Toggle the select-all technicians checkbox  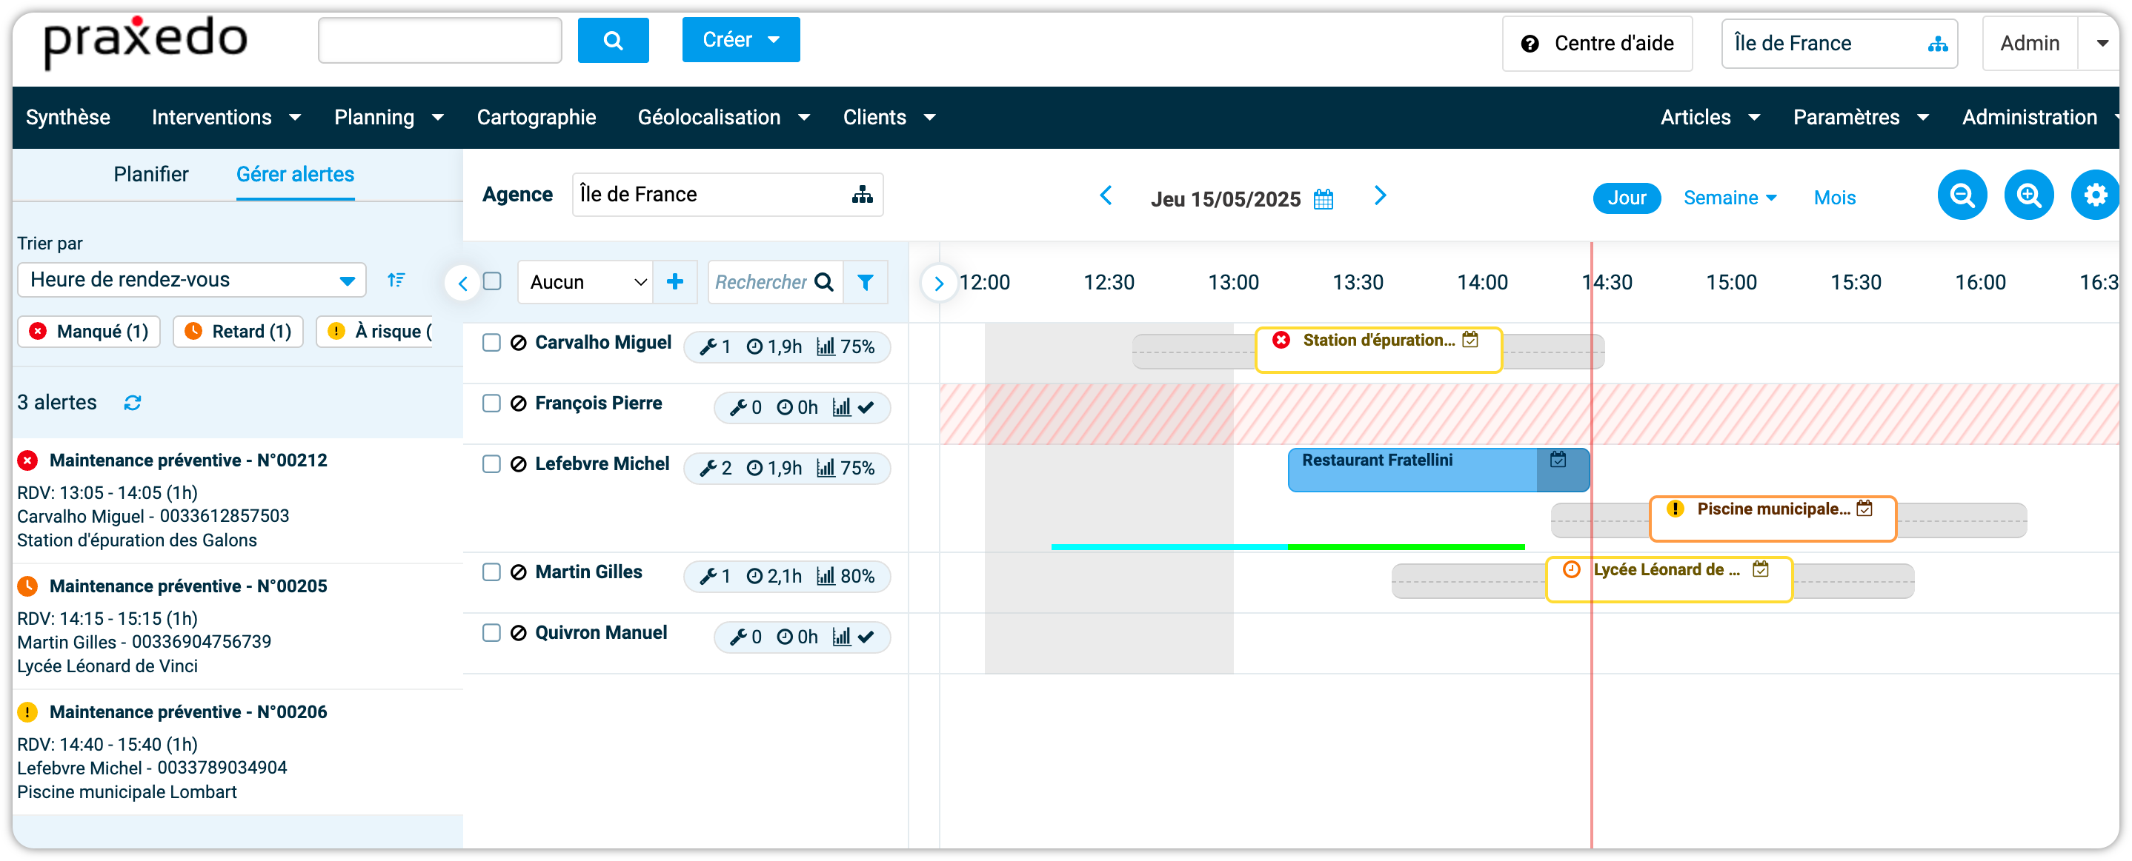click(x=493, y=281)
